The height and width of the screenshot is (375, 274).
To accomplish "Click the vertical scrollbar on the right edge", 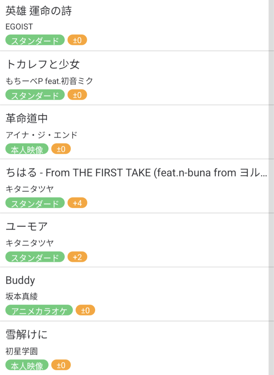I will click(271, 187).
